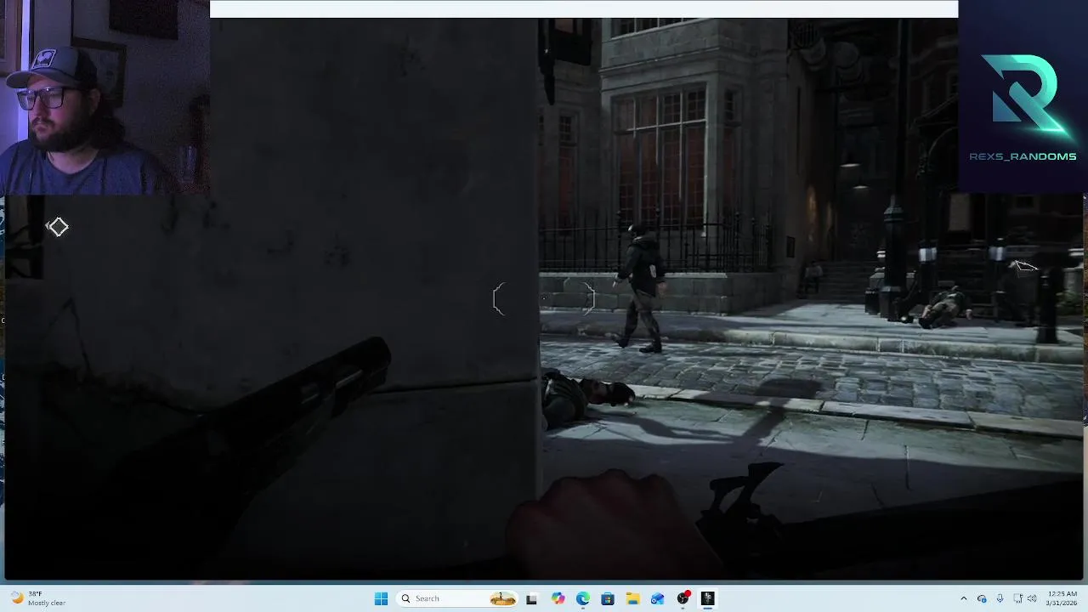
Task: Open network settings from tray icon
Action: 1018,598
